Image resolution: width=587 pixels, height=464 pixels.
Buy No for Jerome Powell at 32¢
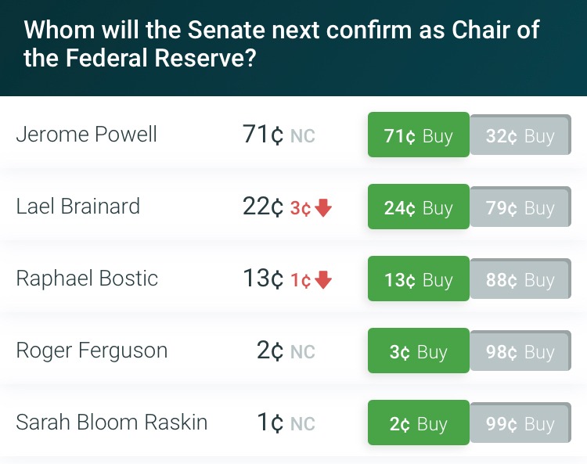520,136
